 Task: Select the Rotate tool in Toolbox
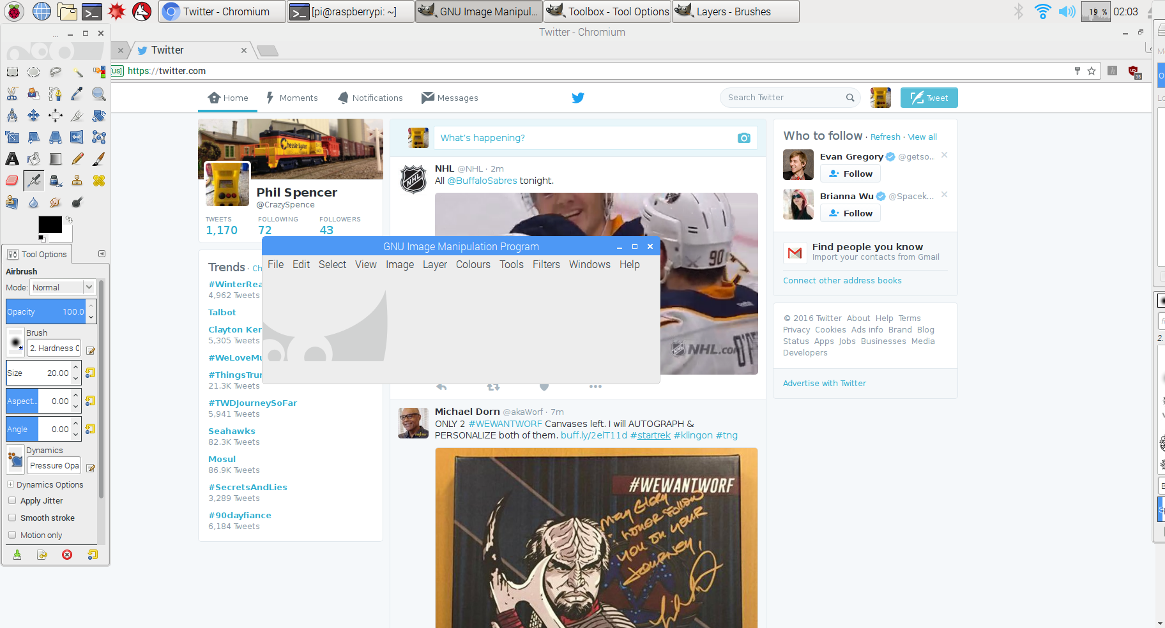tap(99, 116)
